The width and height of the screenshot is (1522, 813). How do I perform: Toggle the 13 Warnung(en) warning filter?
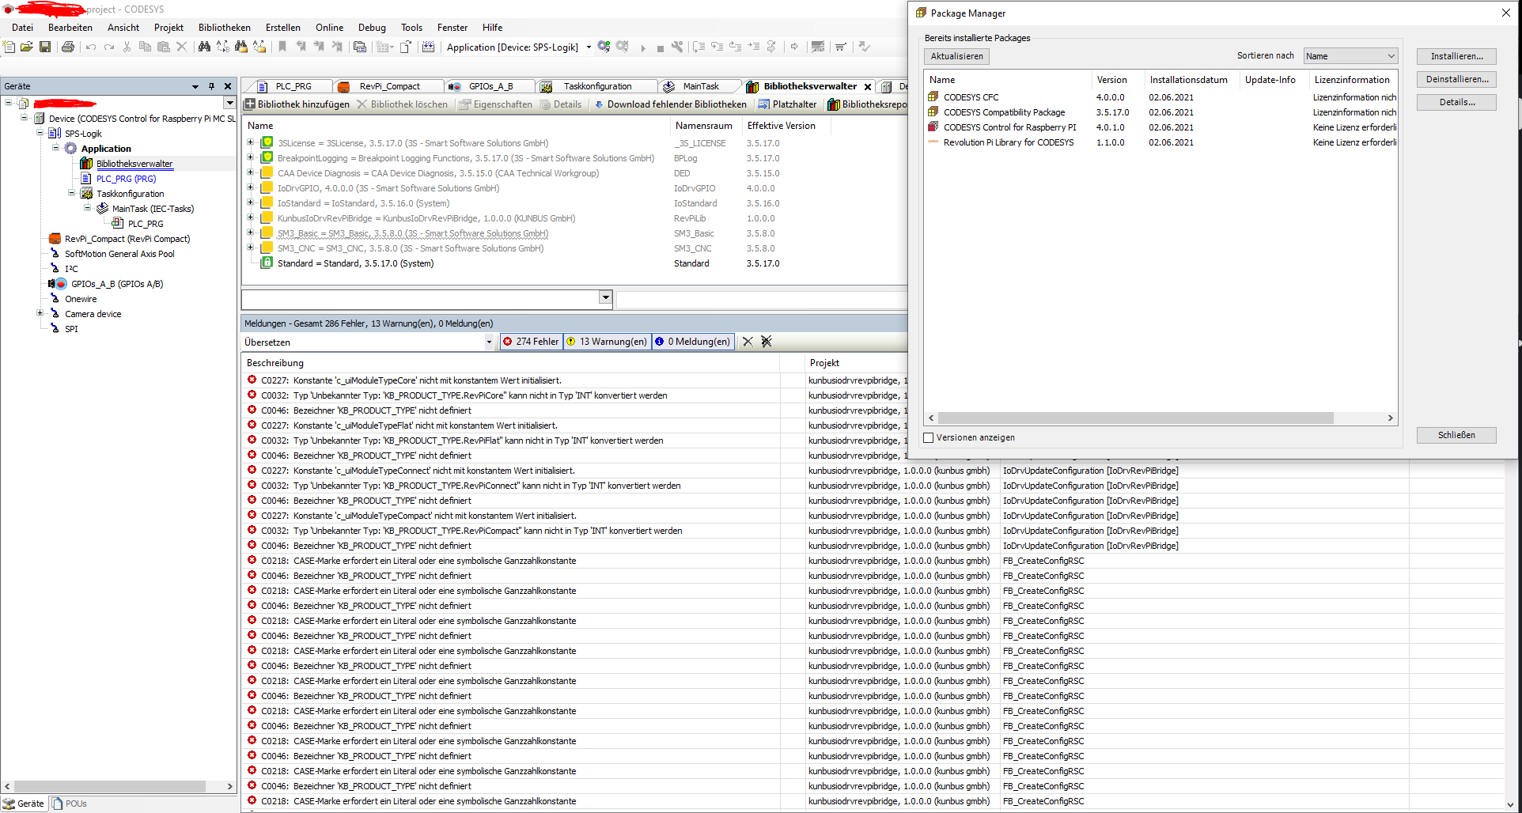point(608,342)
